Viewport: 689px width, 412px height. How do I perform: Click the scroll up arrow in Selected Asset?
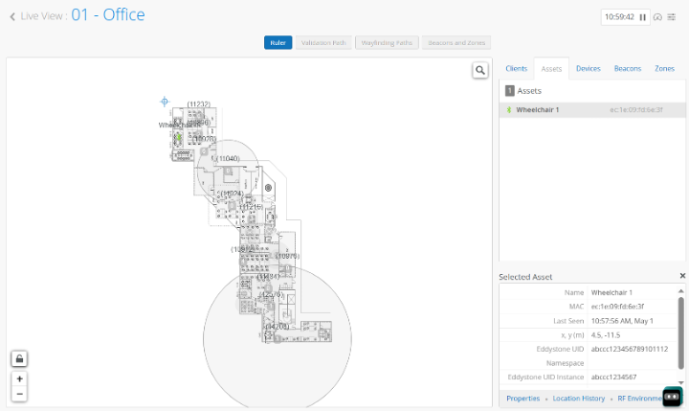click(x=681, y=291)
